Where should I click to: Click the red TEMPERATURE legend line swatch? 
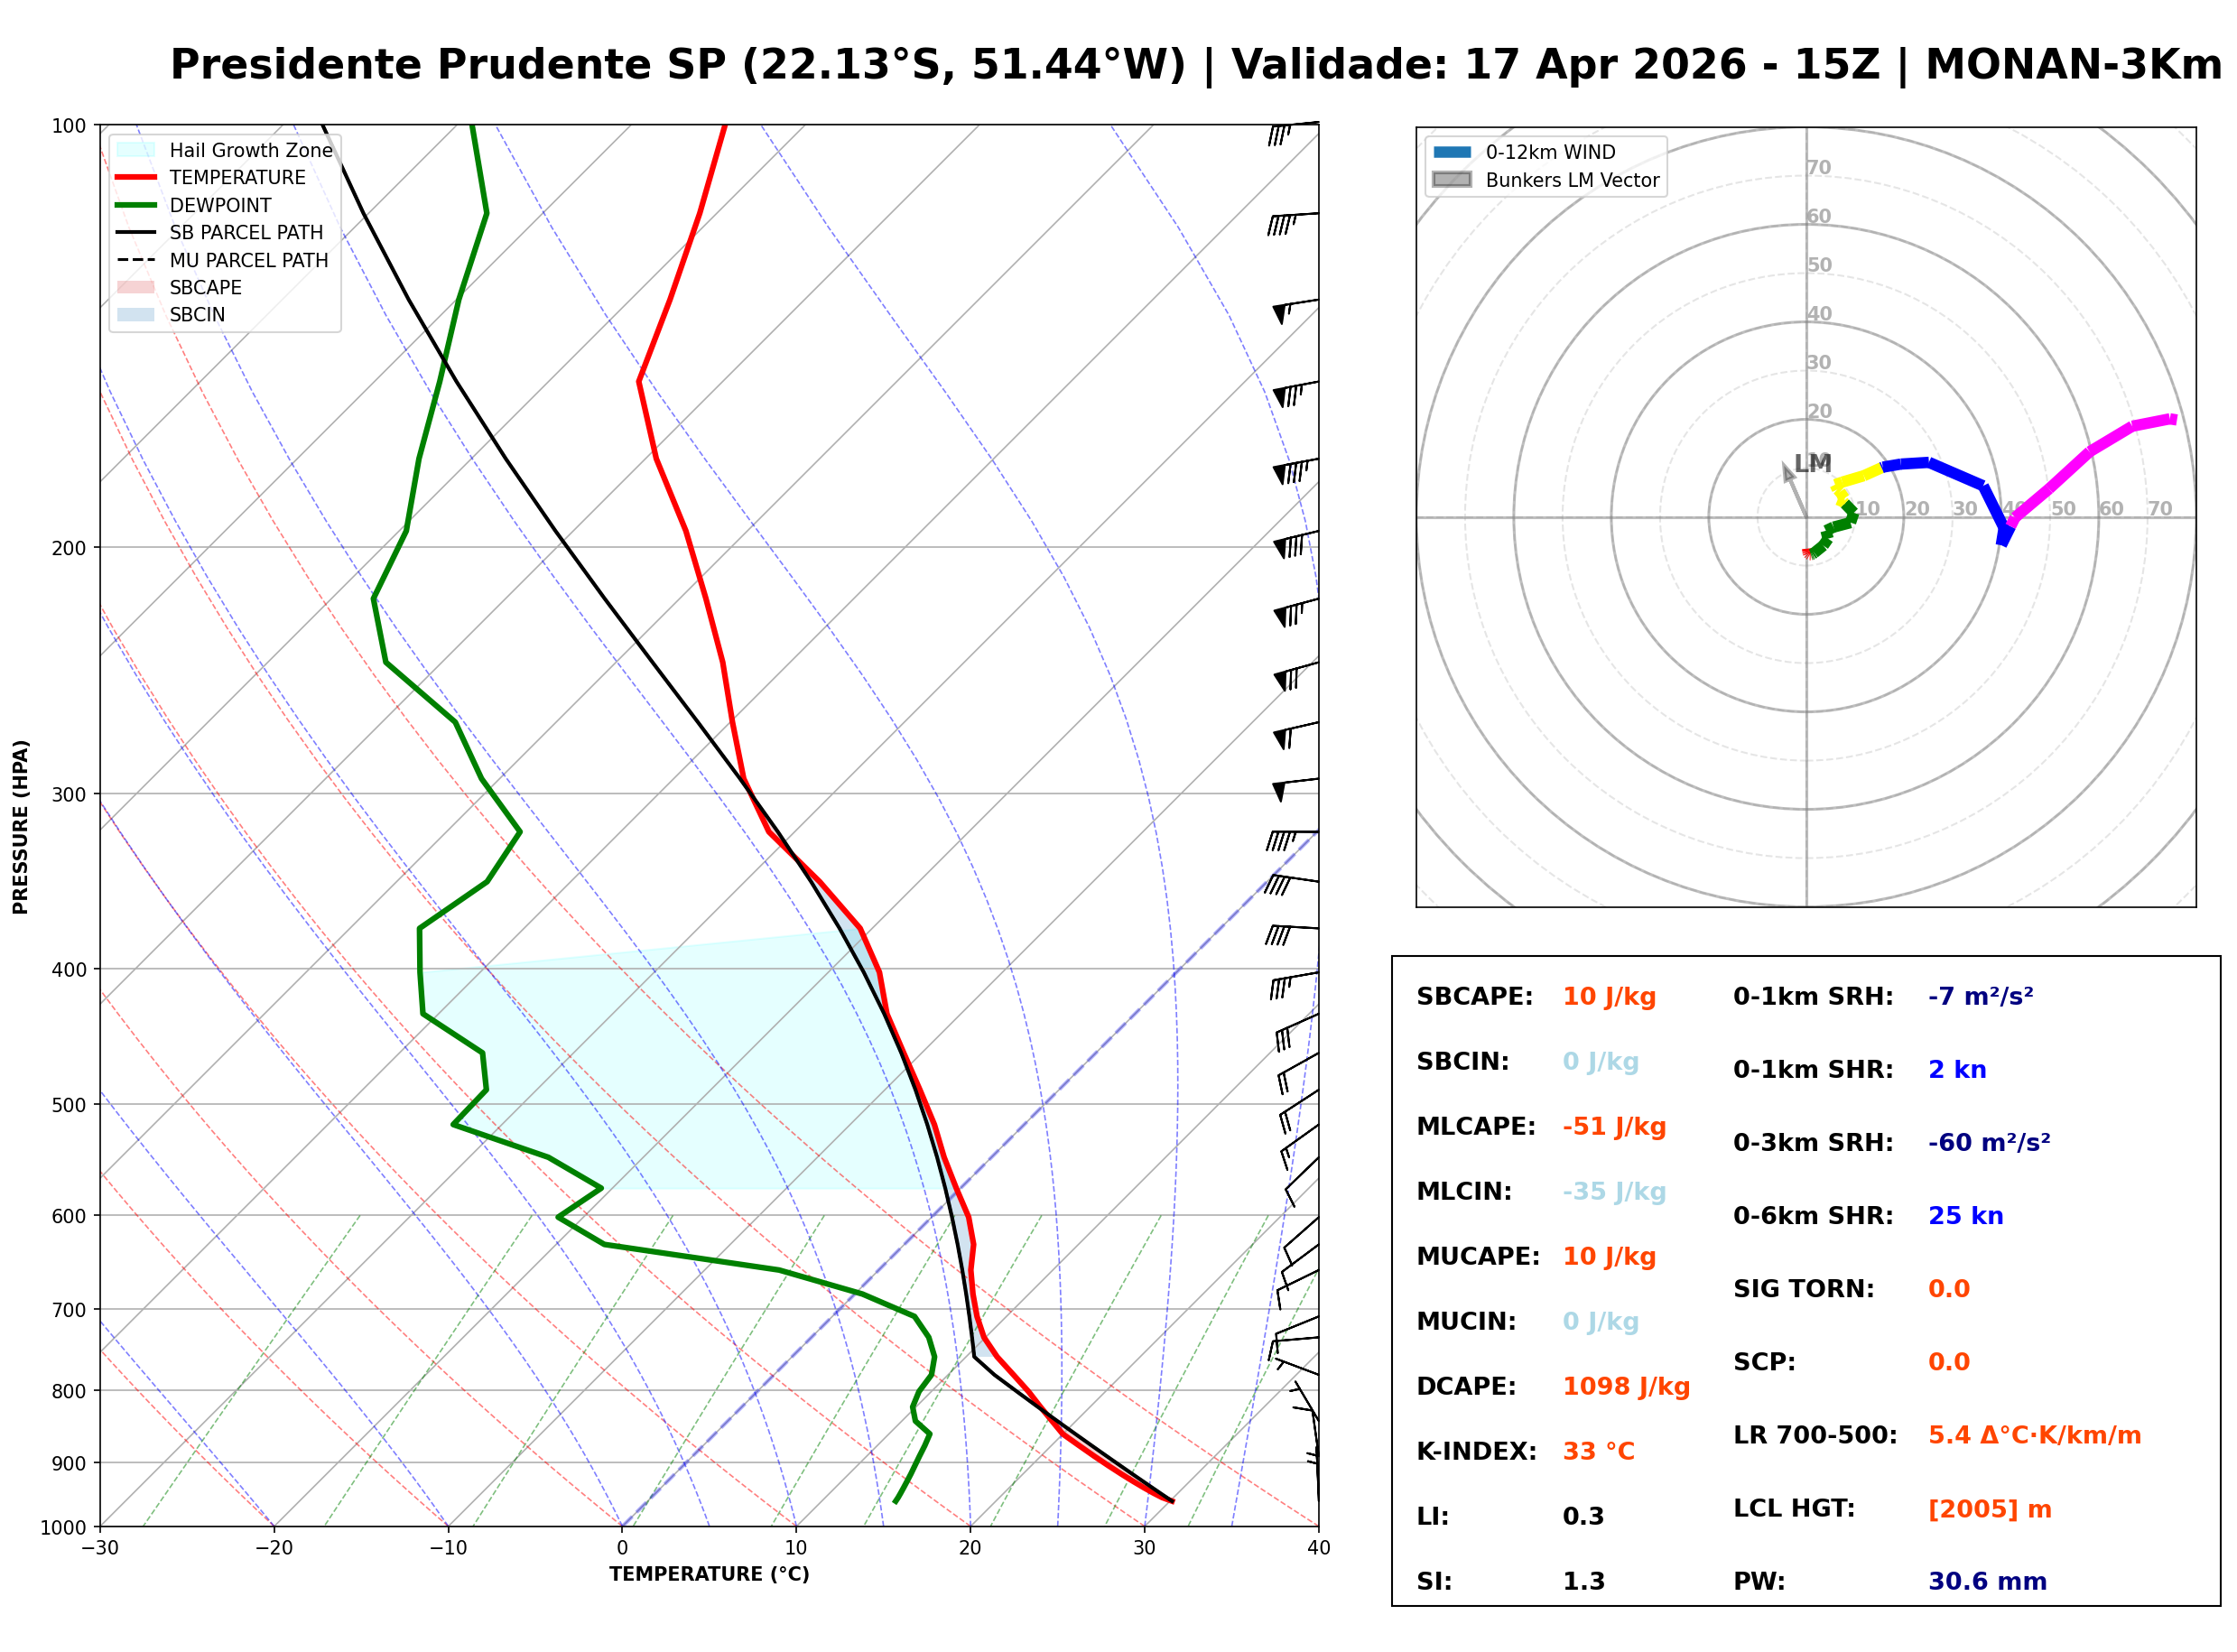coord(136,178)
